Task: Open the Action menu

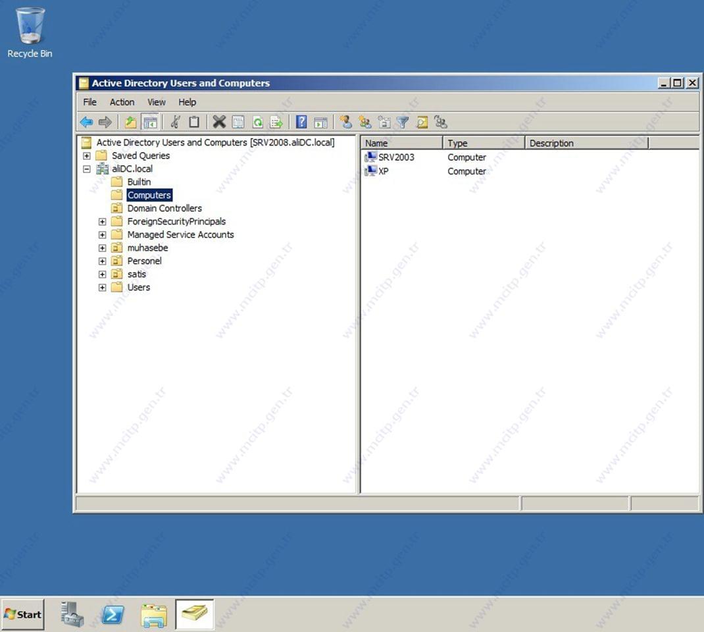Action: click(x=122, y=103)
